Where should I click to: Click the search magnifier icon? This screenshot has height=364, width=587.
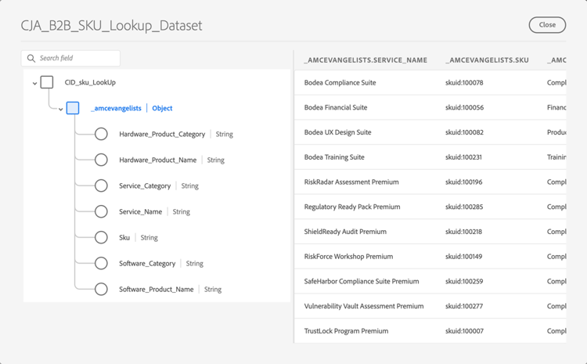31,58
